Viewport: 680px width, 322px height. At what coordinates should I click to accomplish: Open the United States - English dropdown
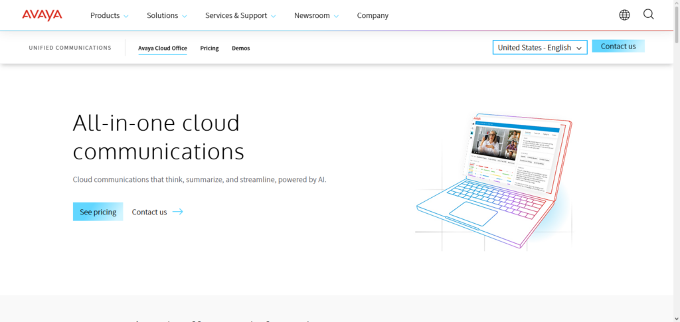(x=540, y=48)
